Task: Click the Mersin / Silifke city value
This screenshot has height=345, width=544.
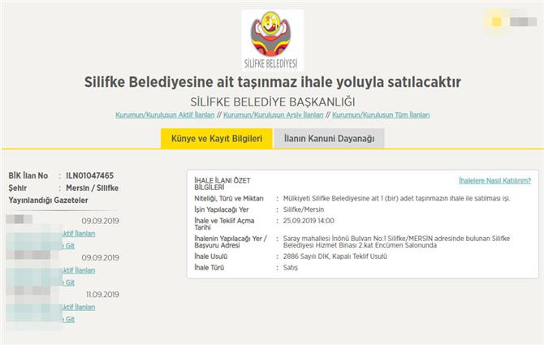Action: [x=92, y=188]
